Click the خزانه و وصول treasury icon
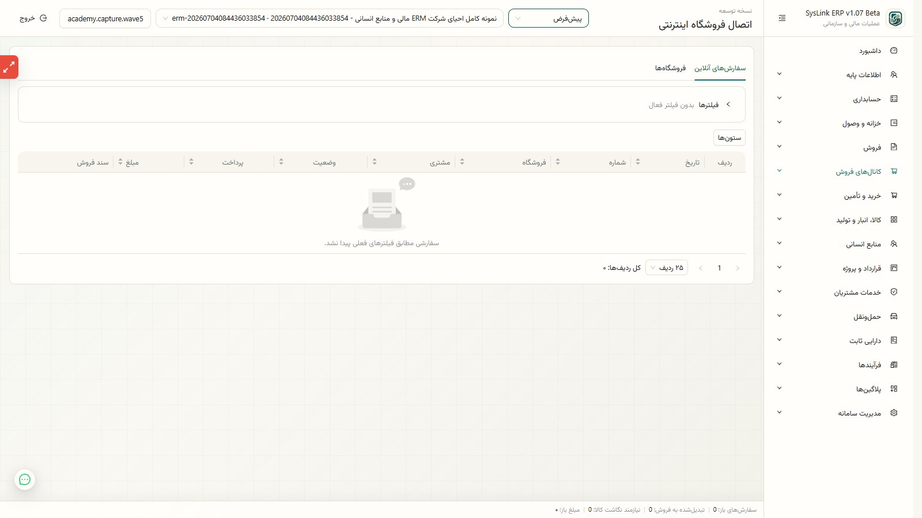This screenshot has height=518, width=922. point(894,123)
